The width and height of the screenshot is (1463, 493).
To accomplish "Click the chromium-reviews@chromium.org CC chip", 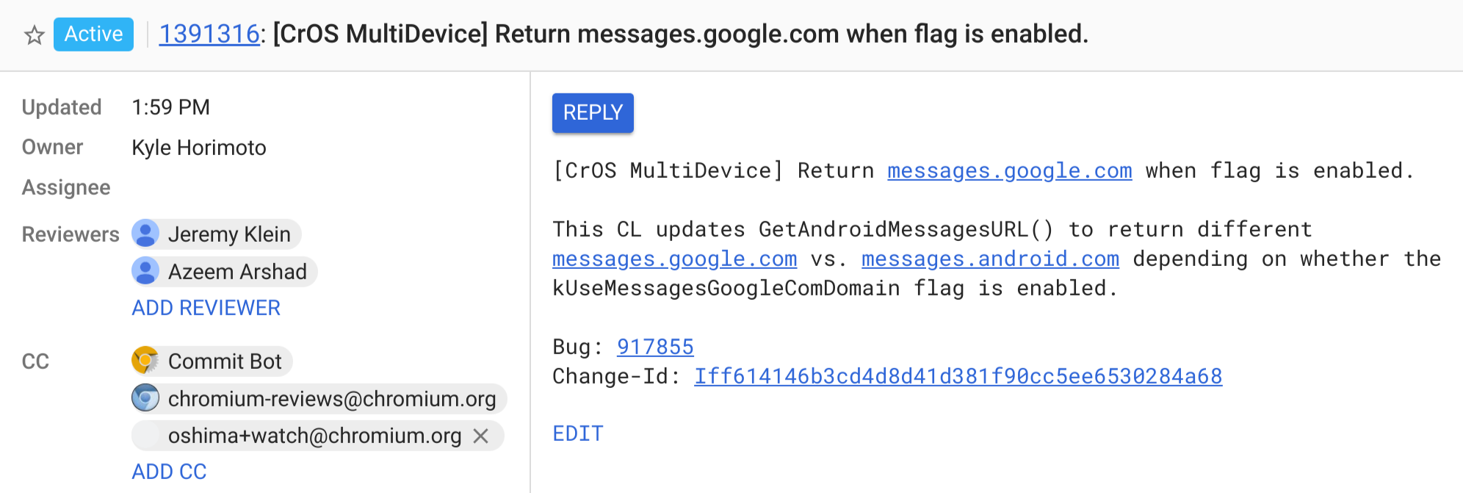I will click(332, 399).
